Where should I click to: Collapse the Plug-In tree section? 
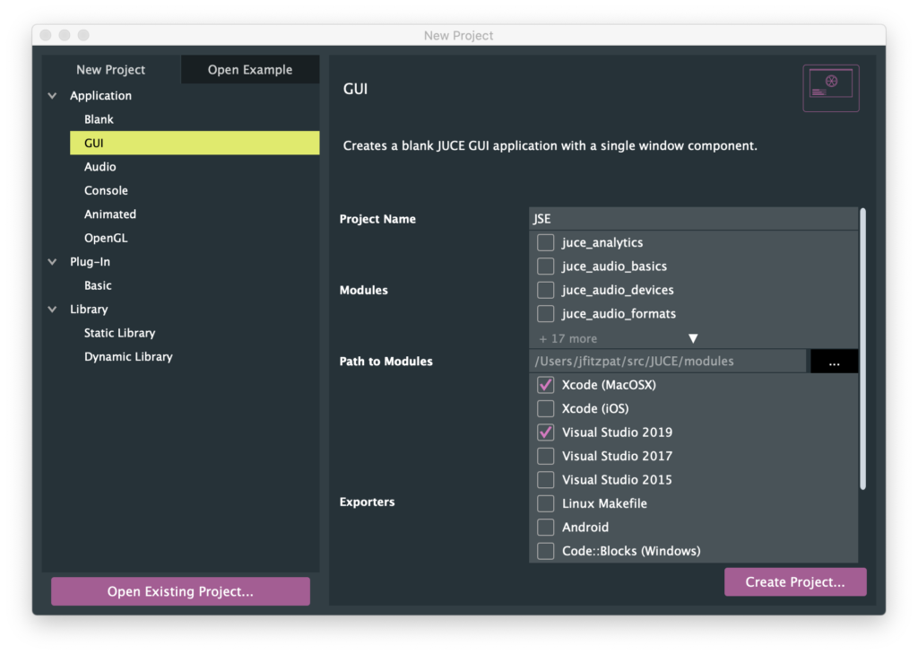point(52,262)
